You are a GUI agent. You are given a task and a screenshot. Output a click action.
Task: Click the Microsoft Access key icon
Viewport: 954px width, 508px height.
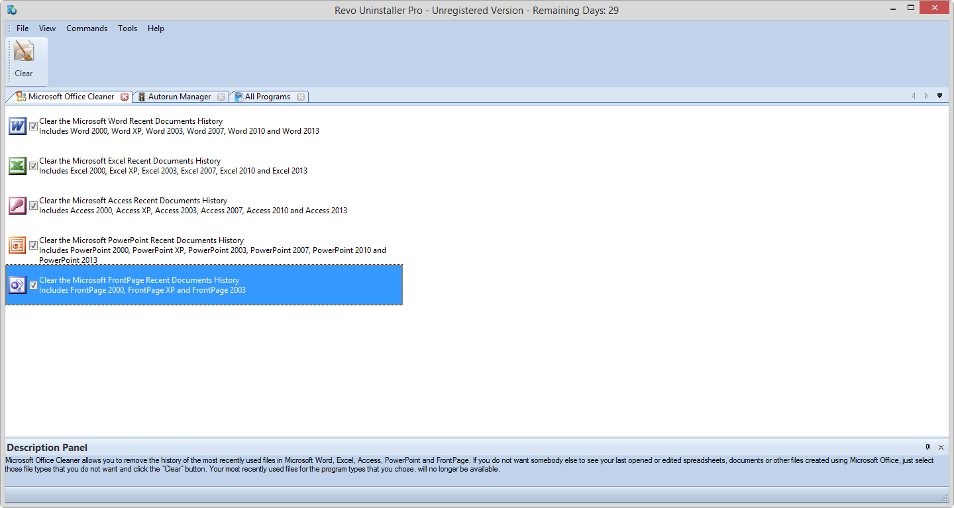(17, 205)
